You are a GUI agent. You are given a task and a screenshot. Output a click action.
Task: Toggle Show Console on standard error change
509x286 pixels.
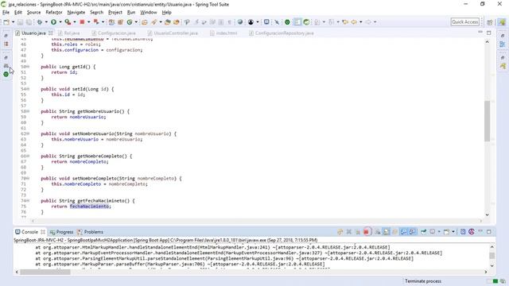point(412,232)
